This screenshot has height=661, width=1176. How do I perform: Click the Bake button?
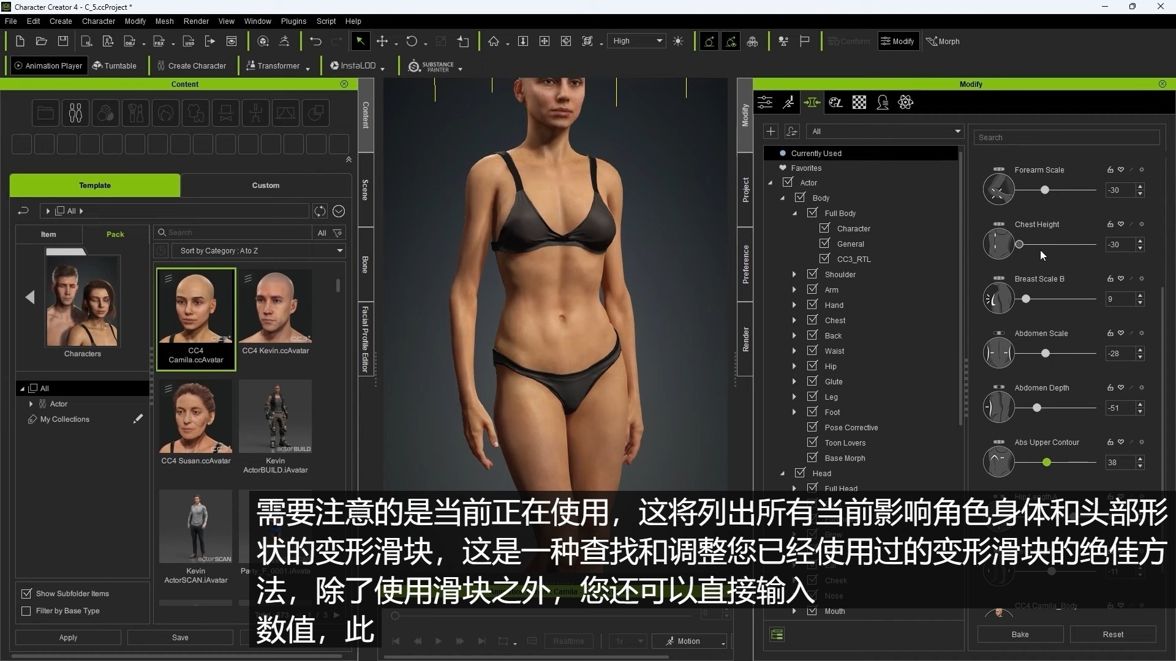point(1020,635)
